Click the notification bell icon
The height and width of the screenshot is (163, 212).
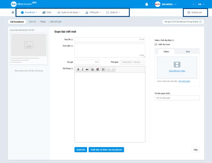[x=147, y=5]
